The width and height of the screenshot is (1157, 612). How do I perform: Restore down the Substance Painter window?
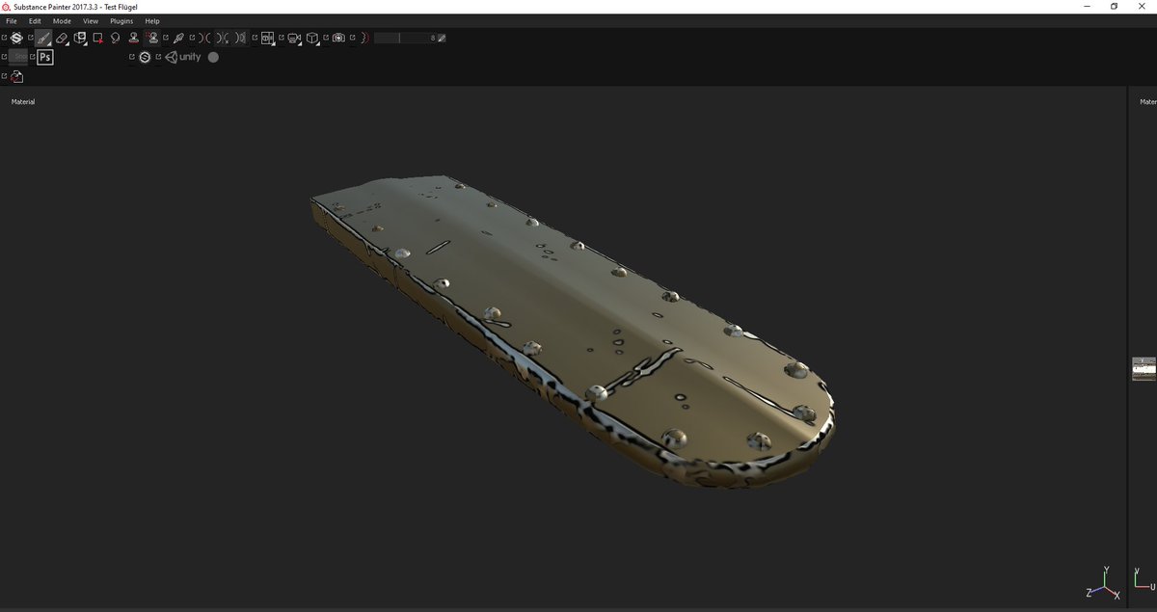(1114, 7)
